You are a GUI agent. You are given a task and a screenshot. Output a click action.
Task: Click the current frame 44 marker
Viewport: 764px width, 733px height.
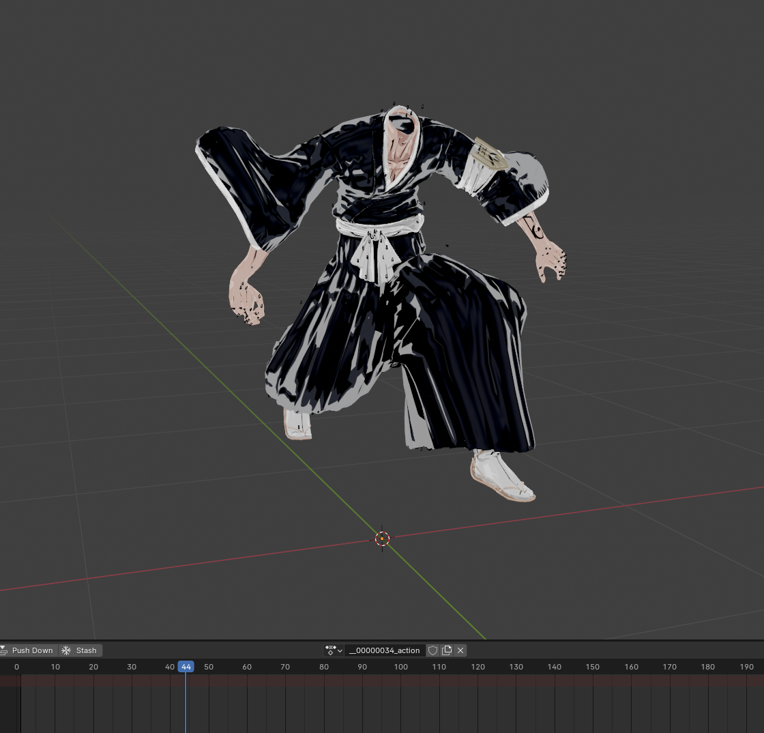[x=186, y=667]
